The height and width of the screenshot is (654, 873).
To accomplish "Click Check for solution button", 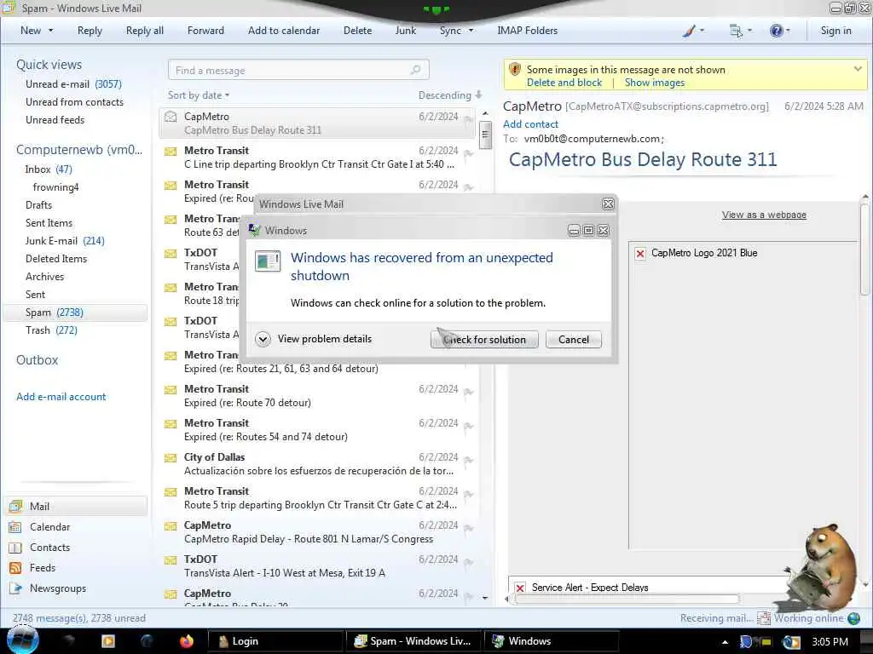I will coord(484,339).
